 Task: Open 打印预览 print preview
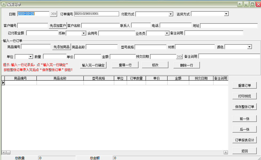pyautogui.click(x=244, y=96)
